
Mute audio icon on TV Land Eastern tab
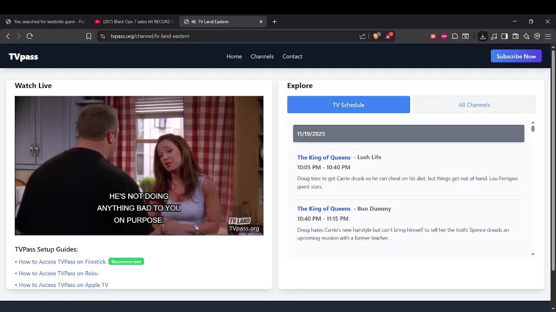click(193, 22)
